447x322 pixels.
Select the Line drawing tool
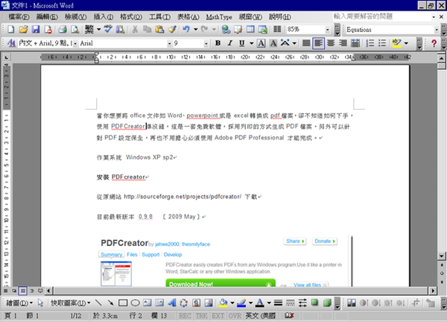98,303
